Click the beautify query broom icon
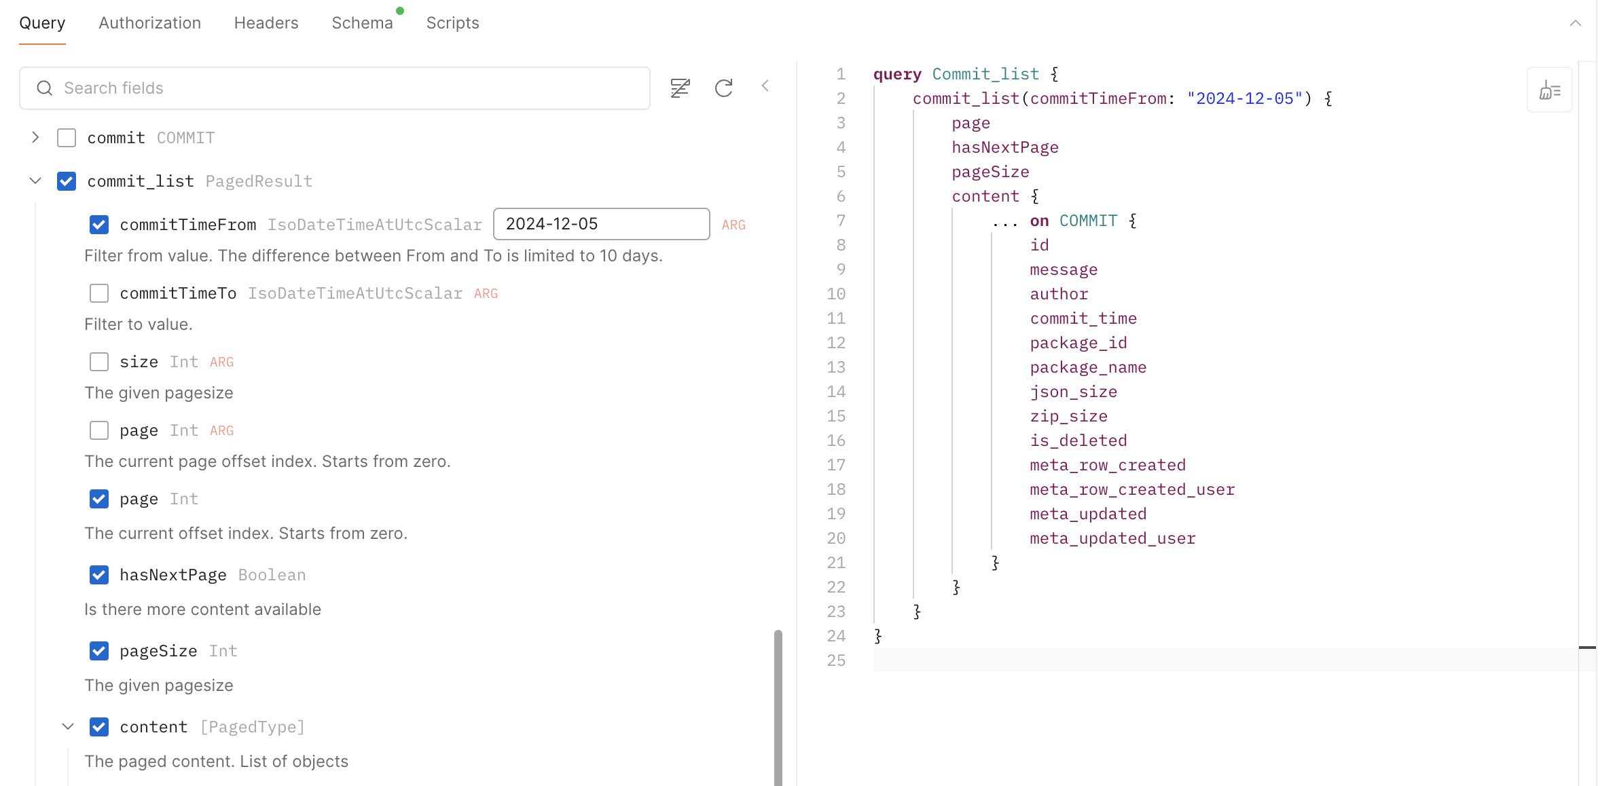This screenshot has height=786, width=1615. 1549,90
